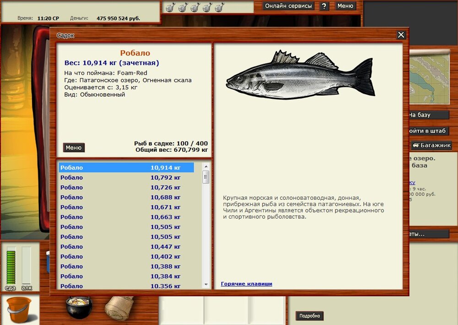
Task: Select Робало 10,447 кг row
Action: (126, 246)
